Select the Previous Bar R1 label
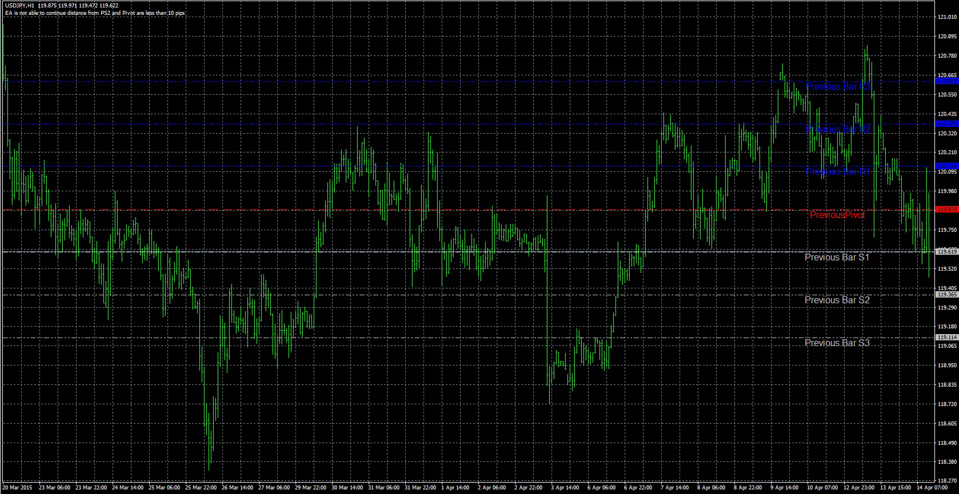The image size is (959, 494). (838, 171)
